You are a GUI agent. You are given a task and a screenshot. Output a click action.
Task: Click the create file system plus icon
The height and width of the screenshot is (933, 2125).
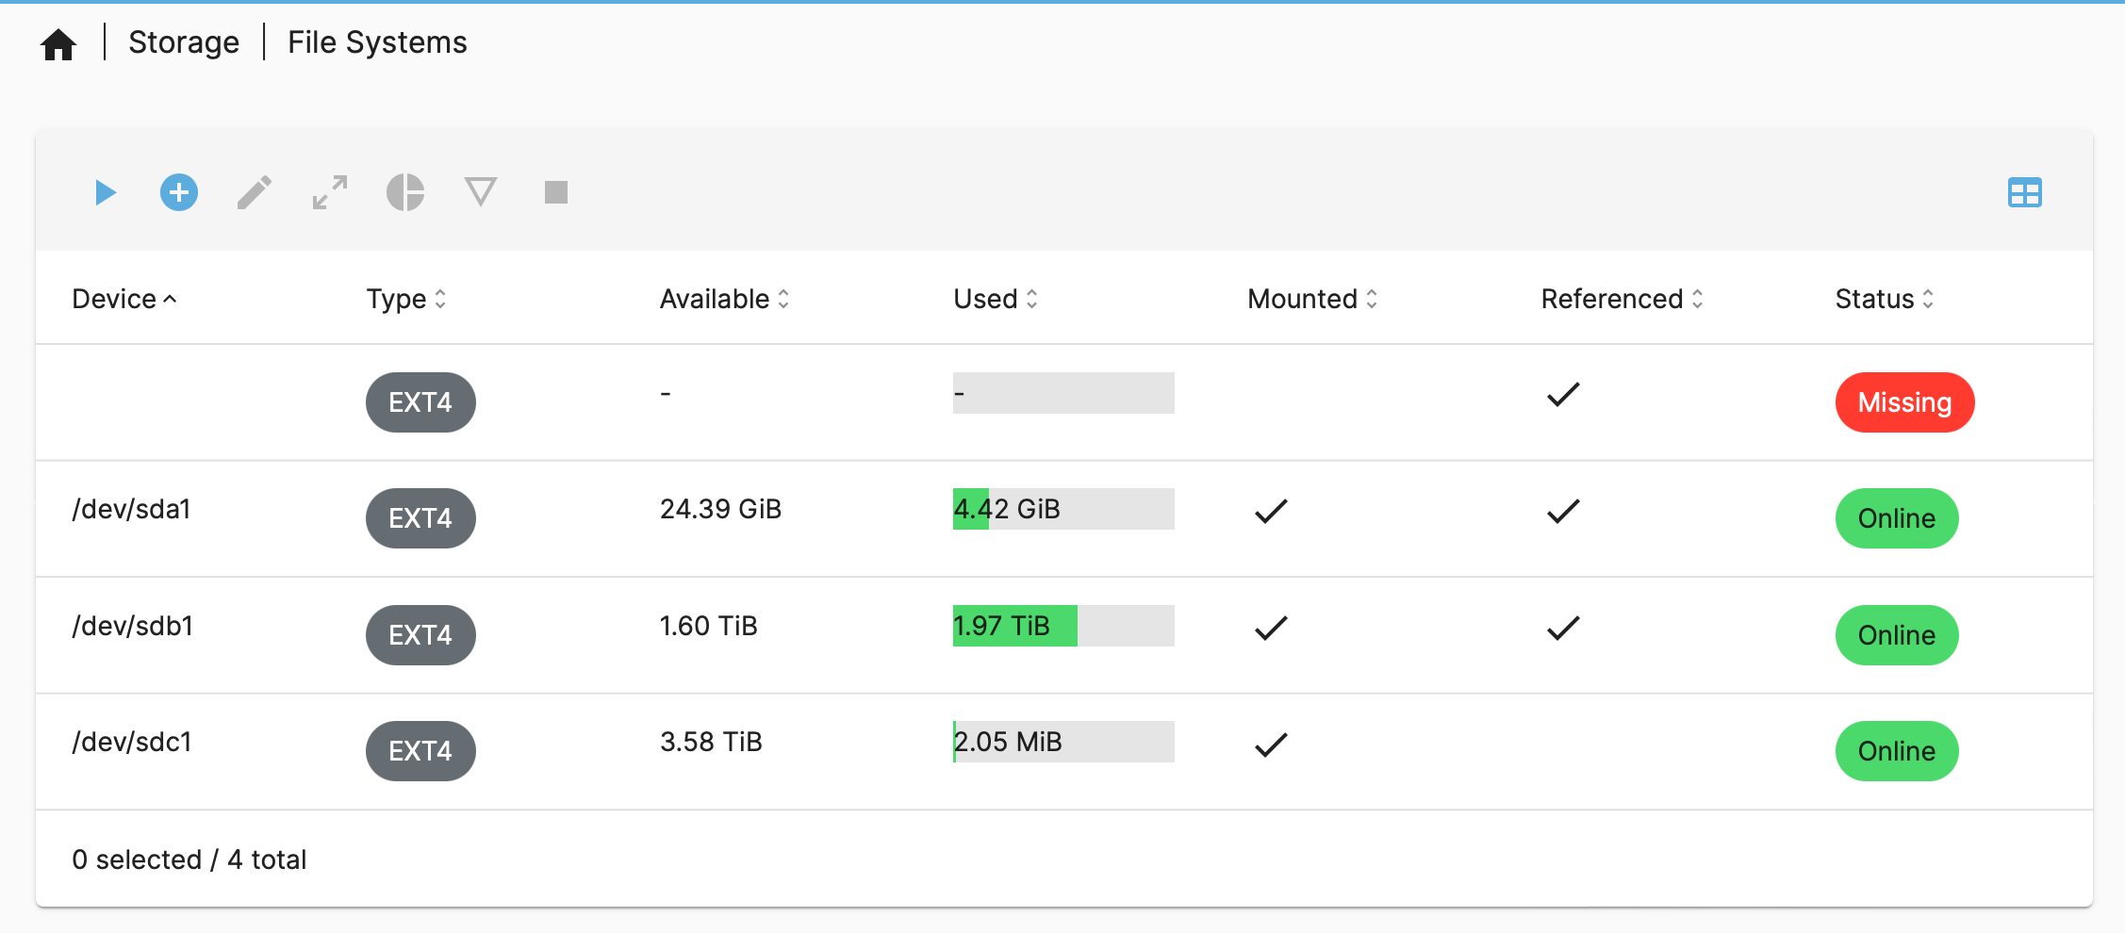[x=179, y=193]
